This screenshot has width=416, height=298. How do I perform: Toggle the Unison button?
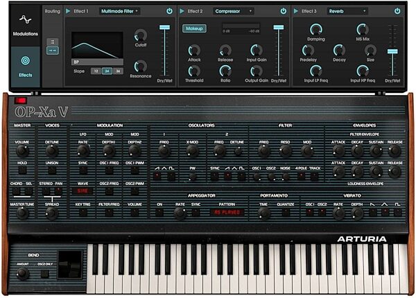52,170
